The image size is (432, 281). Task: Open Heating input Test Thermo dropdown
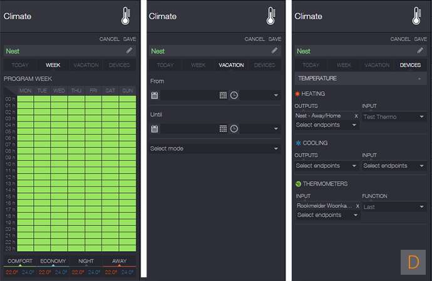[394, 117]
